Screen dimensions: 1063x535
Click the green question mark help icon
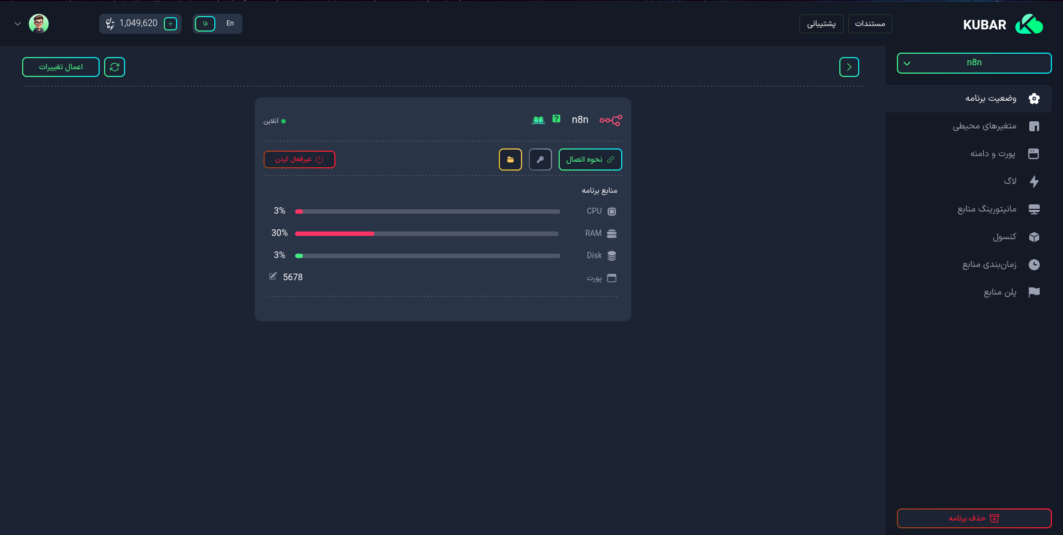tap(556, 119)
